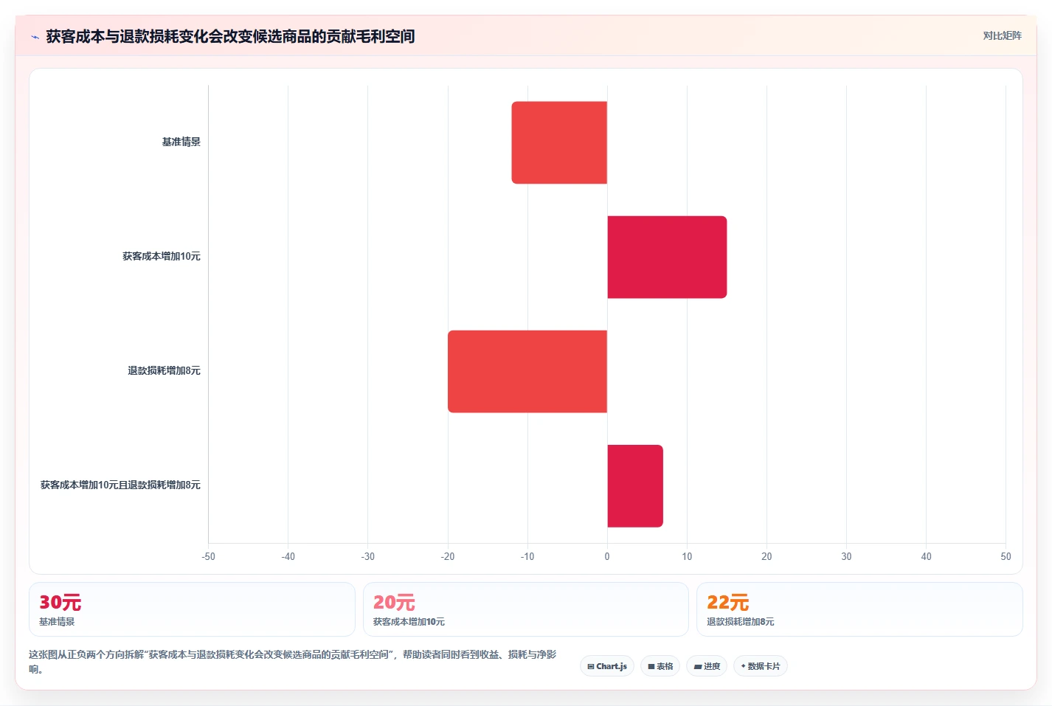Screen dimensions: 1052x706
Task: Click the 获客成本增加10元且退款损耗增加8元 axis label
Action: tap(120, 485)
